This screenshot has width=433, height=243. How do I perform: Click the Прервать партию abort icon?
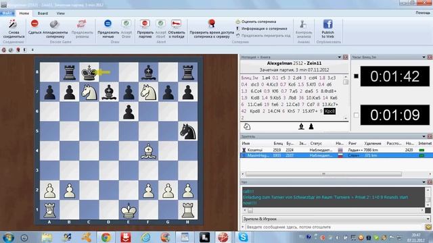145,24
